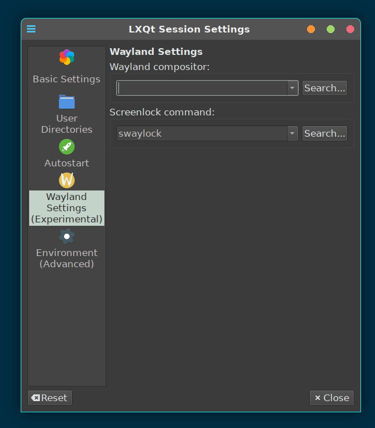Click the yellow Wayland W icon
This screenshot has height=428, width=375.
67,180
